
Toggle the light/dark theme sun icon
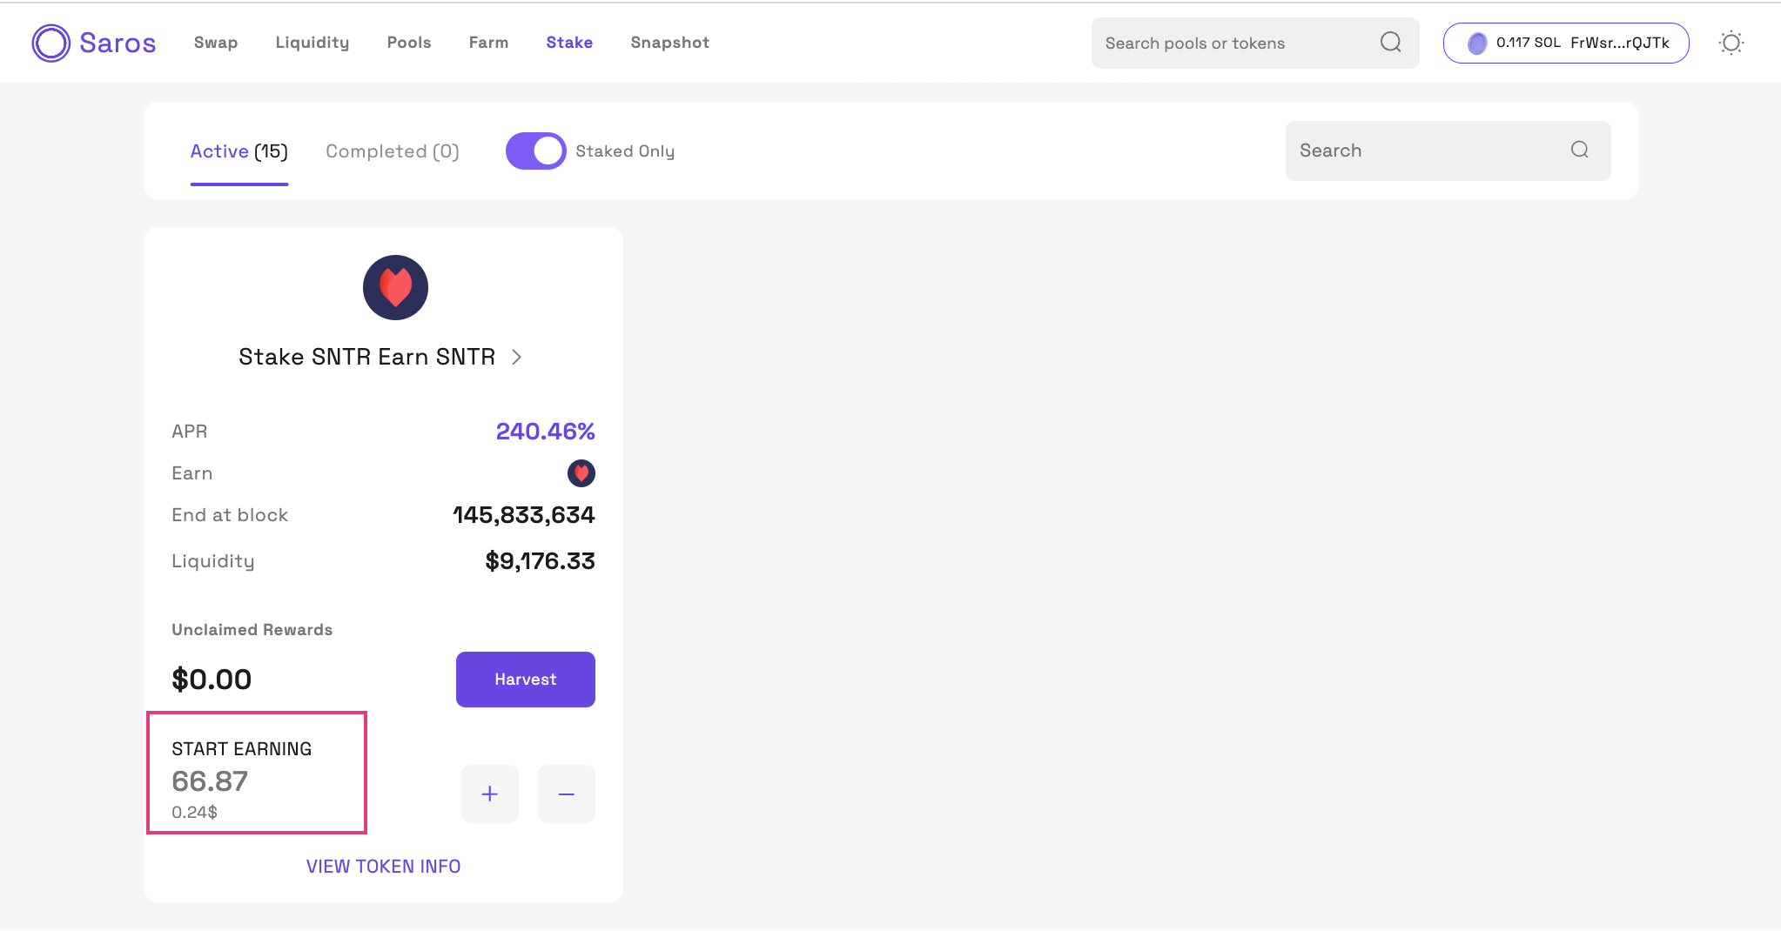(x=1731, y=43)
